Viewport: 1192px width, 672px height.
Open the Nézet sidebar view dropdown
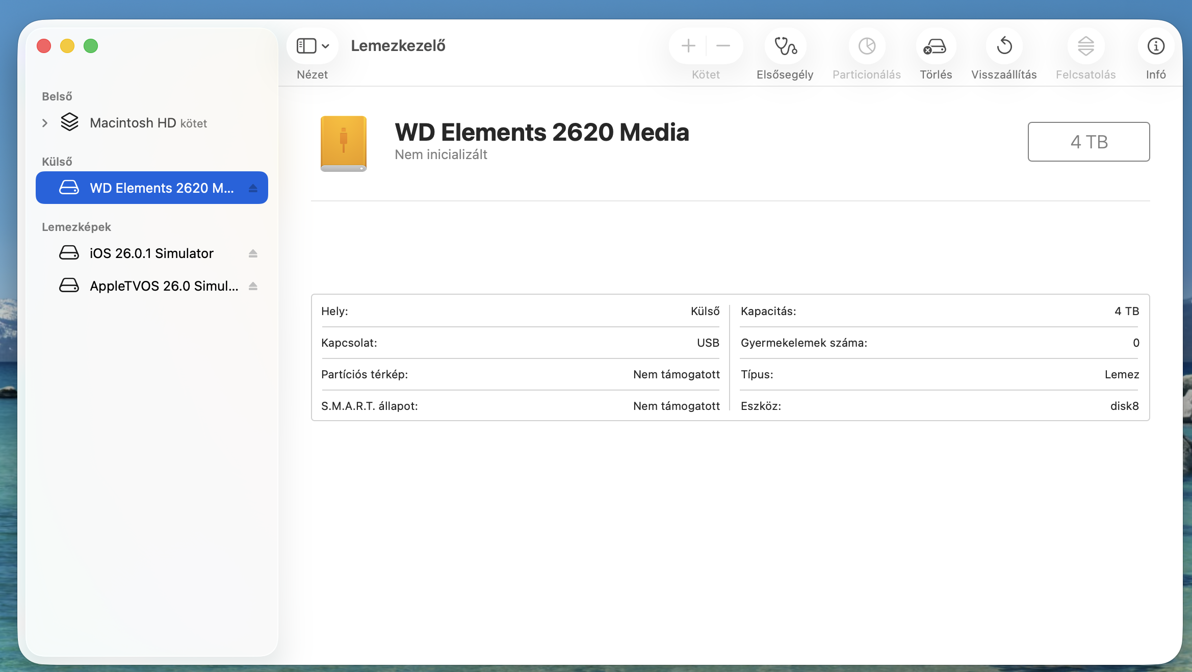pyautogui.click(x=306, y=46)
